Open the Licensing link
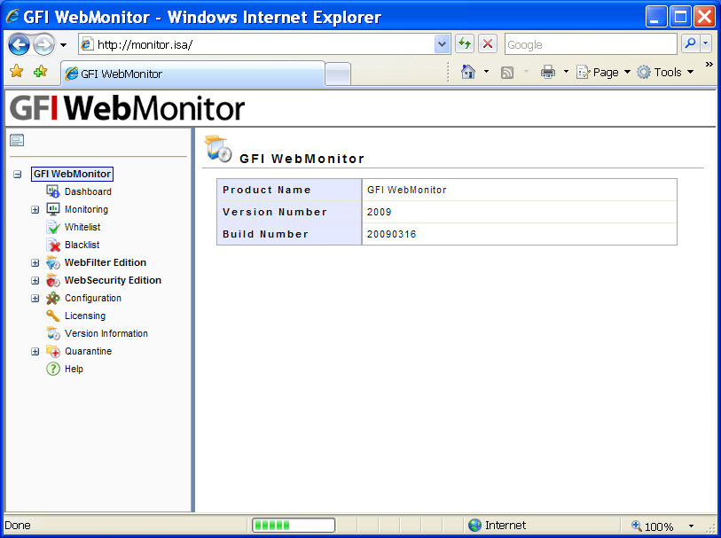 tap(84, 316)
